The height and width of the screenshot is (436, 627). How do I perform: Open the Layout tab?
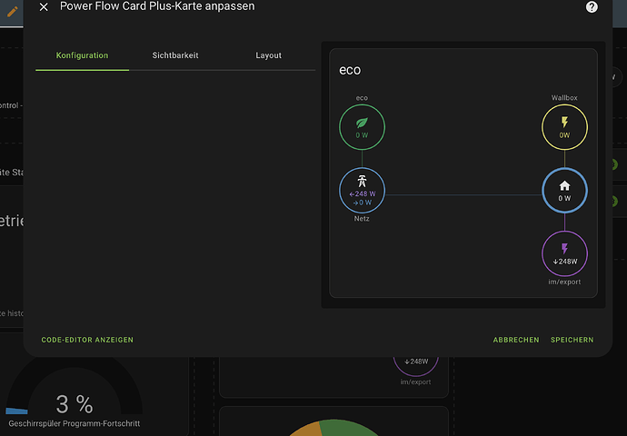[x=268, y=55]
